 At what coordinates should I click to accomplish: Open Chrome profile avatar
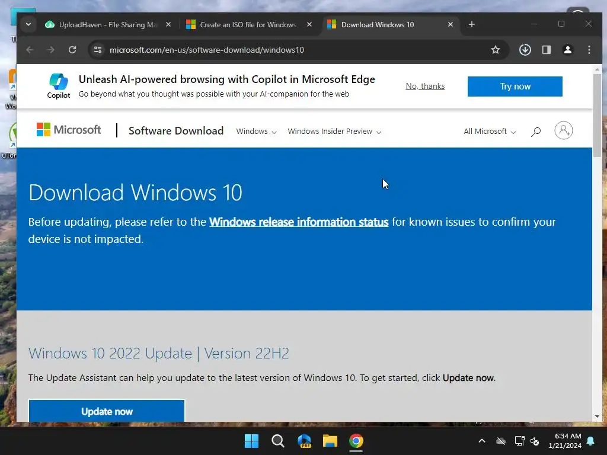point(568,50)
